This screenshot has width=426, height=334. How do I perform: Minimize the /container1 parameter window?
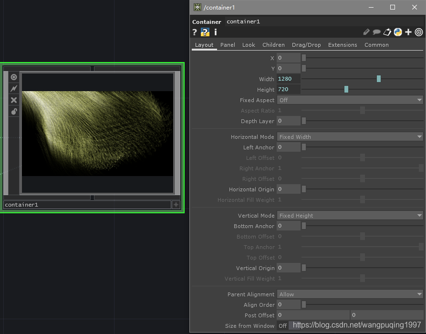[371, 7]
